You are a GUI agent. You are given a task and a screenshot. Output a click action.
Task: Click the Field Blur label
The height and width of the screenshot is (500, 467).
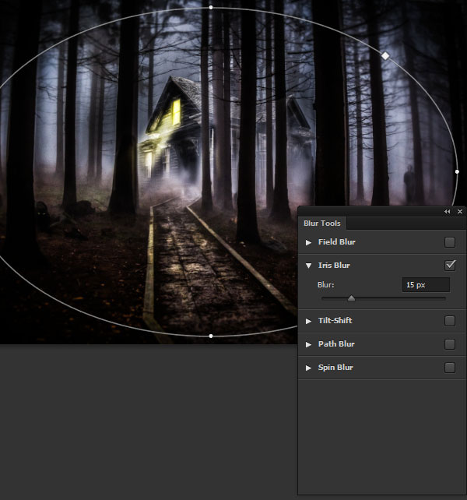tap(336, 242)
